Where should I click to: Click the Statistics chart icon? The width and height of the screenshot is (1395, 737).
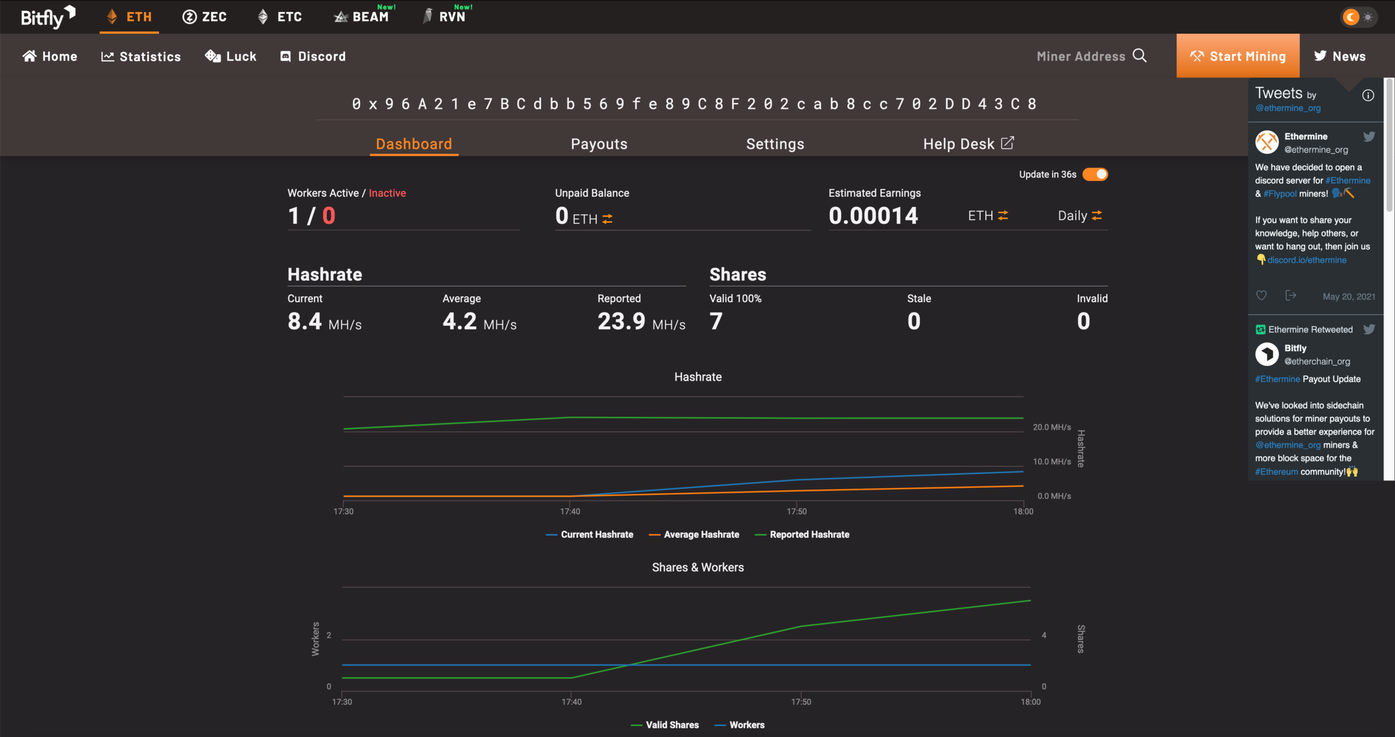(x=107, y=57)
